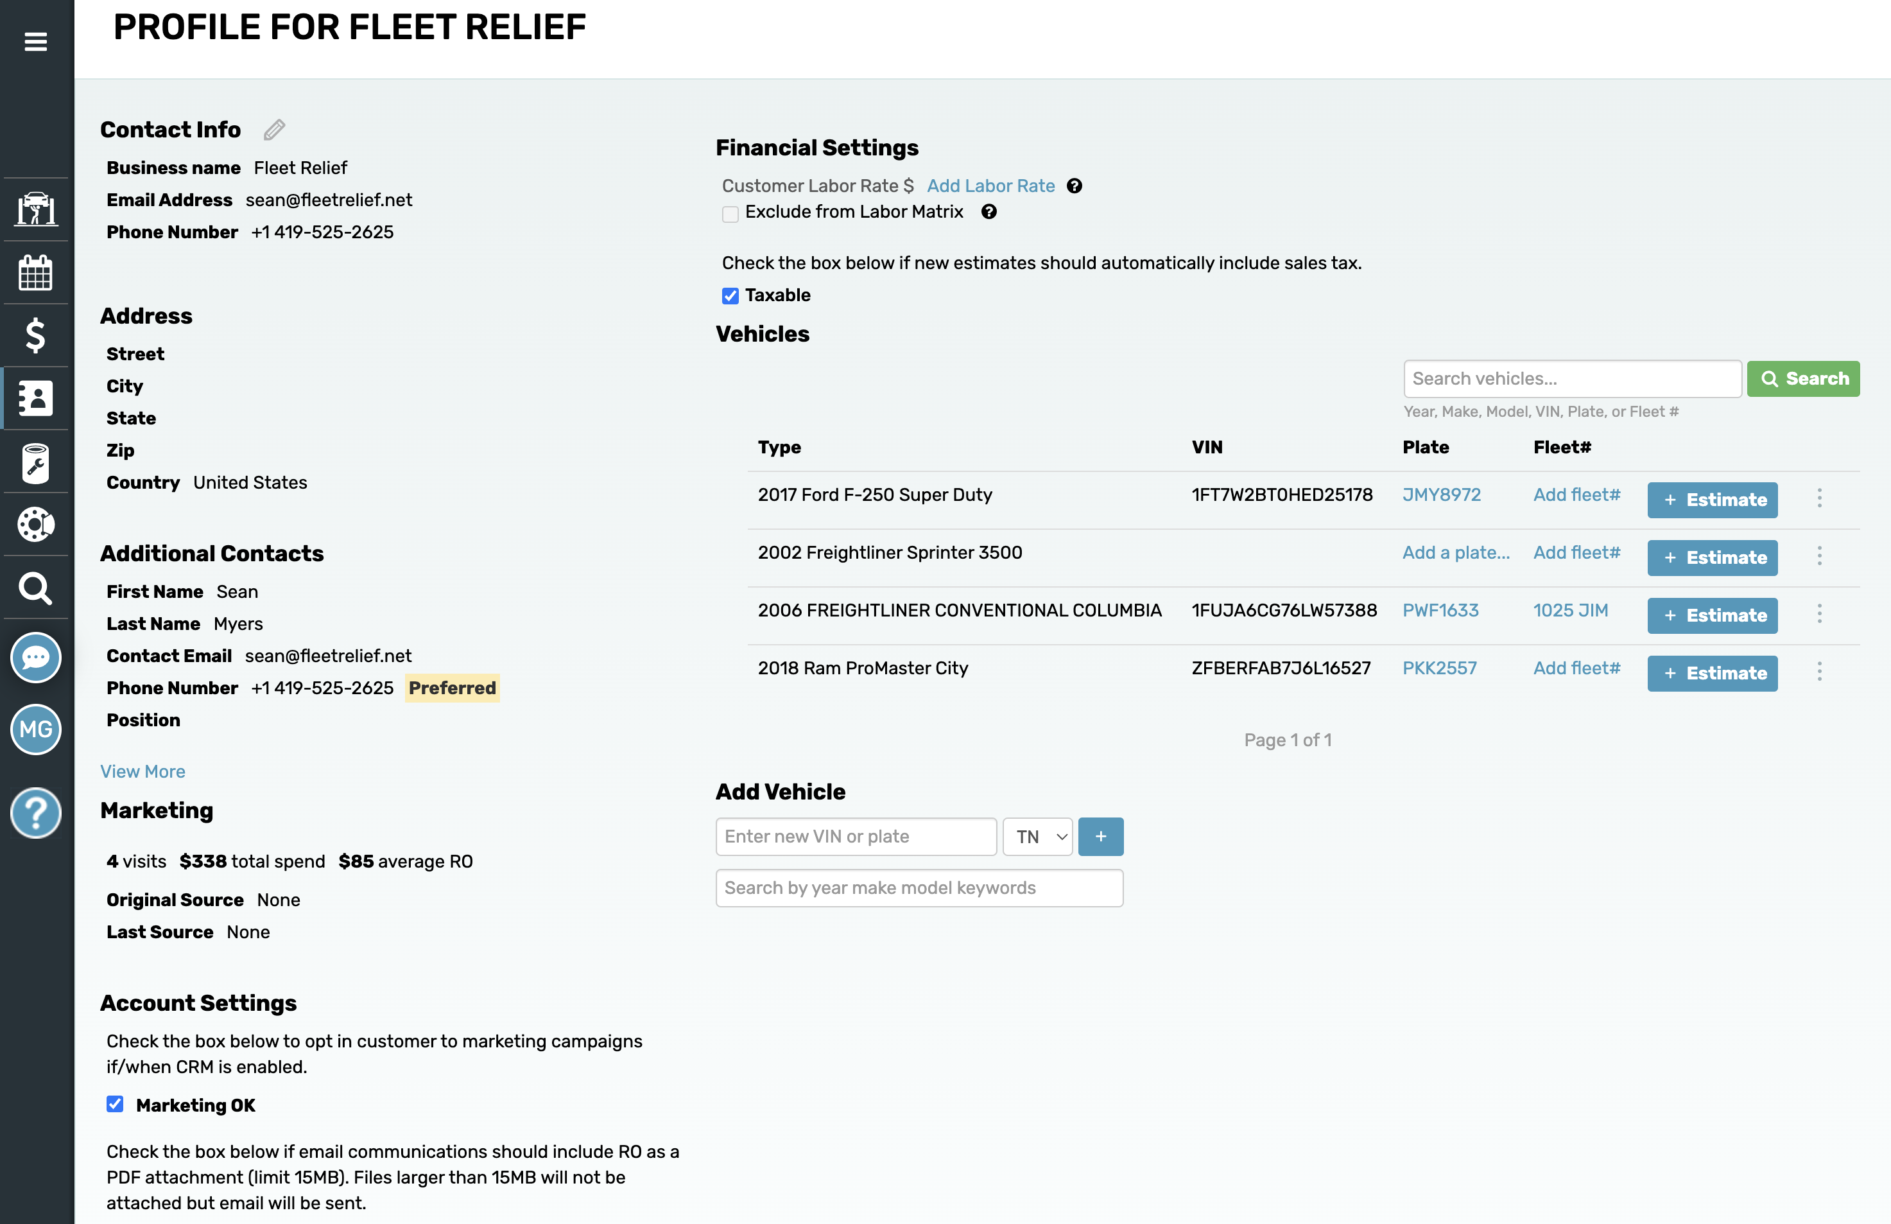Edit Contact Info with the pencil icon
The height and width of the screenshot is (1224, 1891).
click(273, 129)
